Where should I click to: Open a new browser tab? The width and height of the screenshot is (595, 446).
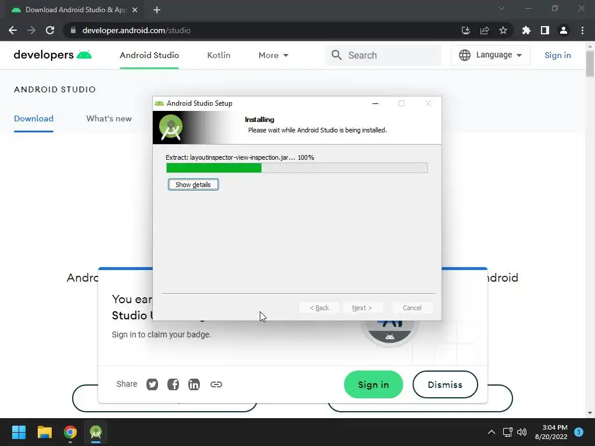click(x=157, y=10)
